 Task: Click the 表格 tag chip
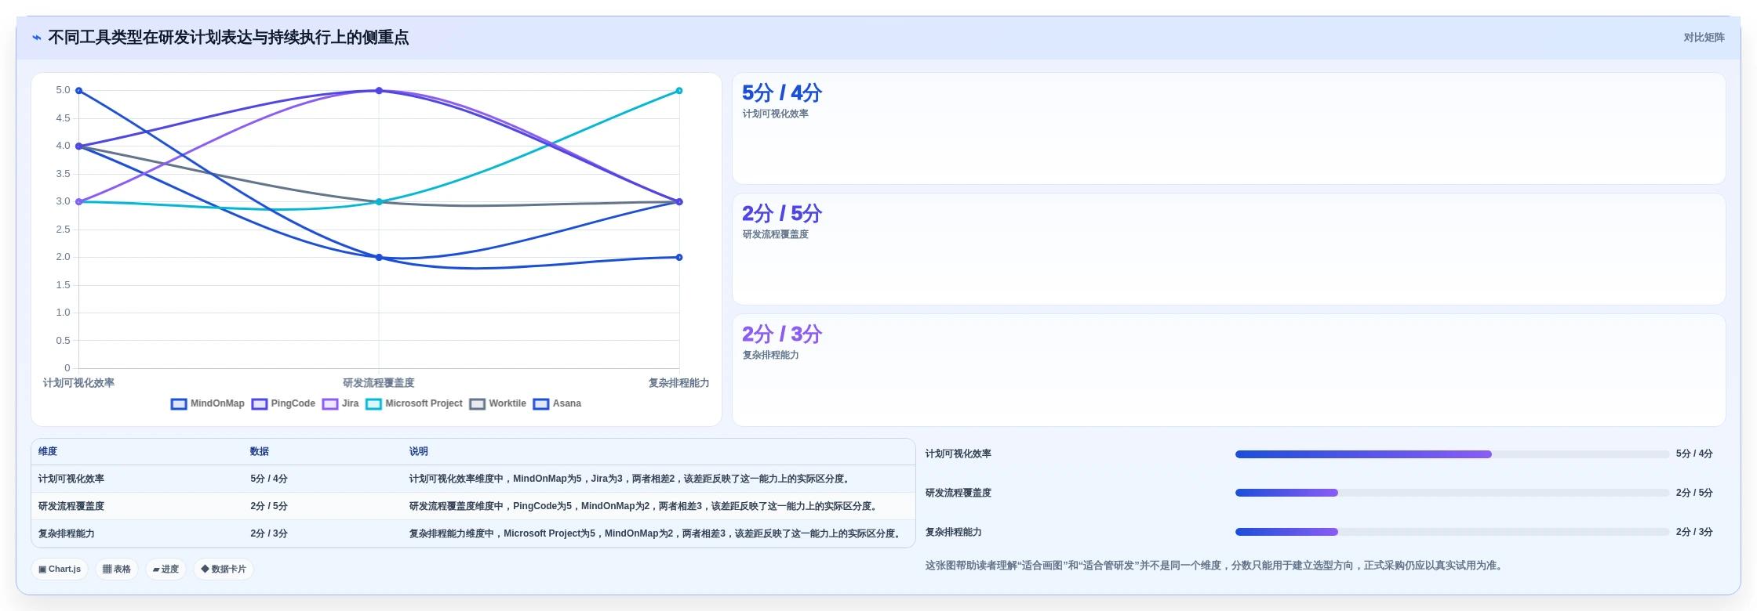pyautogui.click(x=117, y=569)
